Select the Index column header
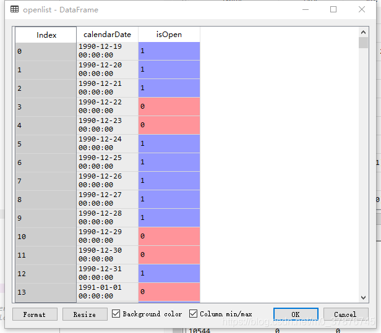381x333 pixels. [46, 35]
